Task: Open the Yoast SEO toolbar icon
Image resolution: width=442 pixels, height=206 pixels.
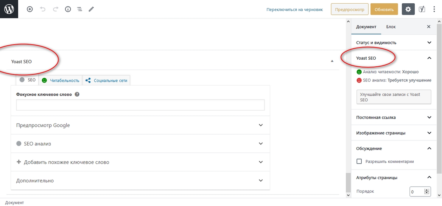Action: click(422, 9)
